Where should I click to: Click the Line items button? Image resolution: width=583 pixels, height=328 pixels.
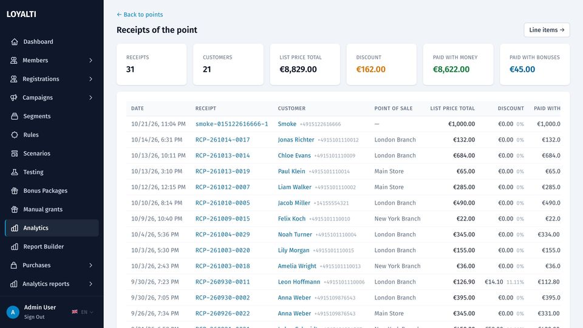(547, 30)
